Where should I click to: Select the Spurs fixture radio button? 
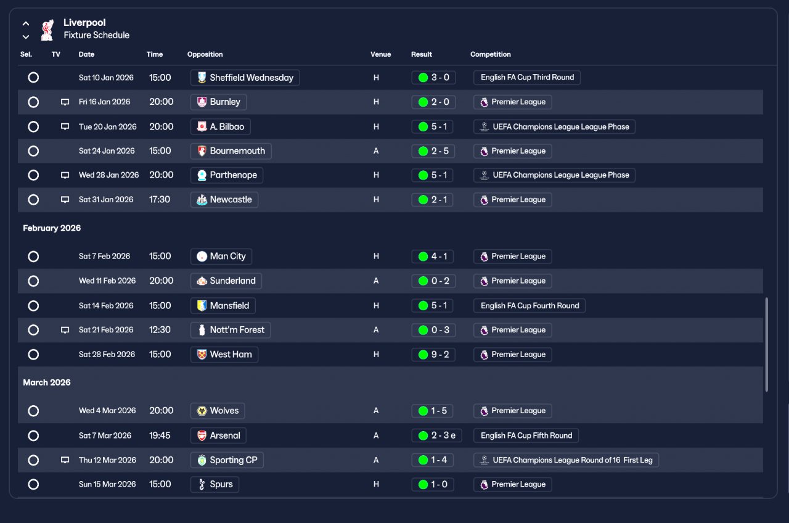(x=33, y=484)
